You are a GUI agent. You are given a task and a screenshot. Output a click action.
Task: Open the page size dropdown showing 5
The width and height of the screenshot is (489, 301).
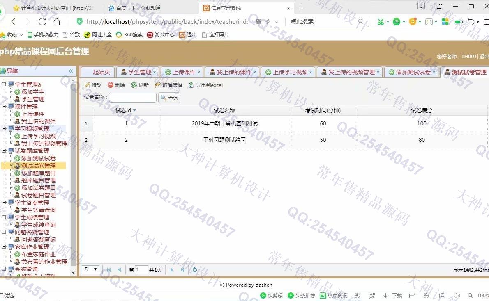click(90, 269)
